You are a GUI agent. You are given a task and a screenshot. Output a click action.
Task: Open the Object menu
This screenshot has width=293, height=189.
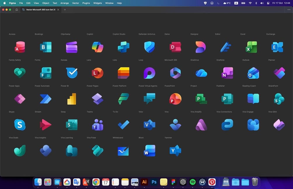pyautogui.click(x=46, y=3)
